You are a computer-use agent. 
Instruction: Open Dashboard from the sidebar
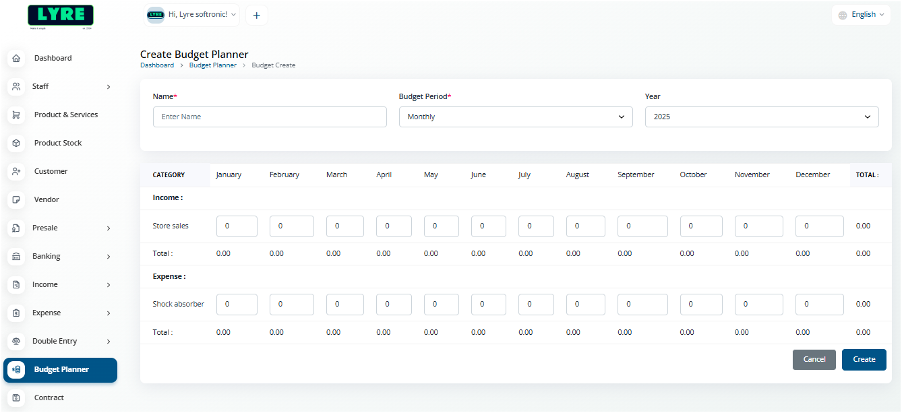click(53, 58)
